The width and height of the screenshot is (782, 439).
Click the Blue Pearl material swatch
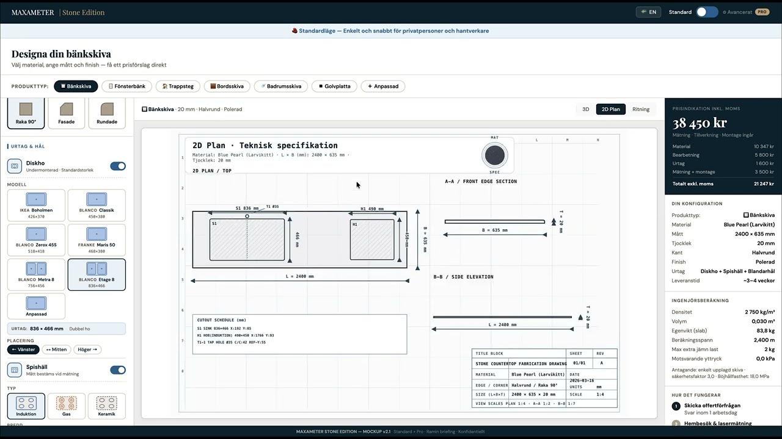point(494,155)
